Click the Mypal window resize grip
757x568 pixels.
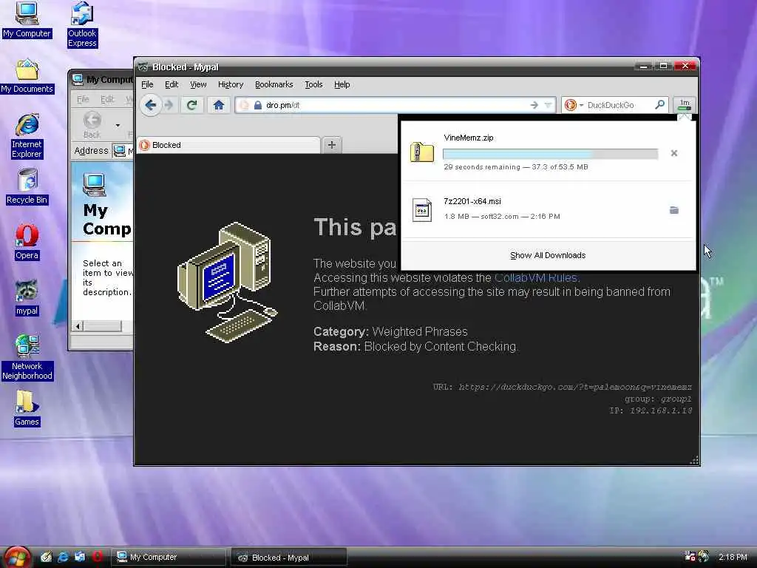coord(694,460)
